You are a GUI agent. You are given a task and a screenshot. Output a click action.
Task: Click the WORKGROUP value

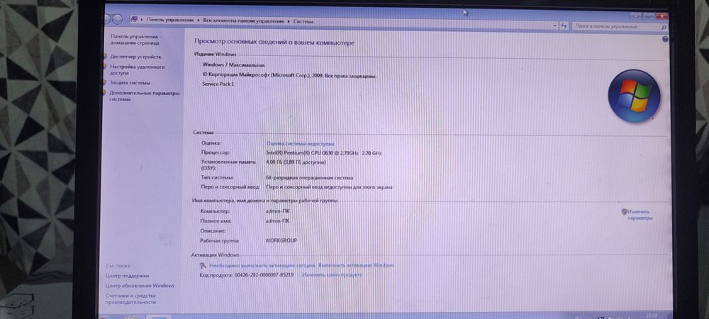pyautogui.click(x=281, y=241)
